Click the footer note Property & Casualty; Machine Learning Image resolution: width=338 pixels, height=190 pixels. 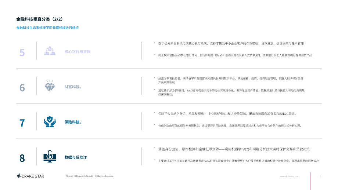[90, 176]
